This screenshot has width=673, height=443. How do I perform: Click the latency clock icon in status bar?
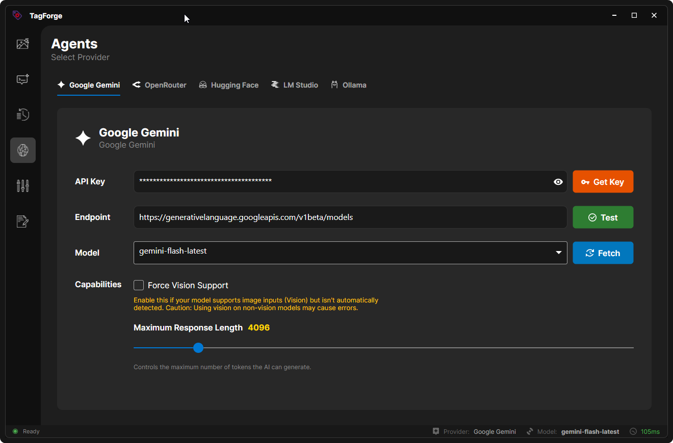[633, 431]
